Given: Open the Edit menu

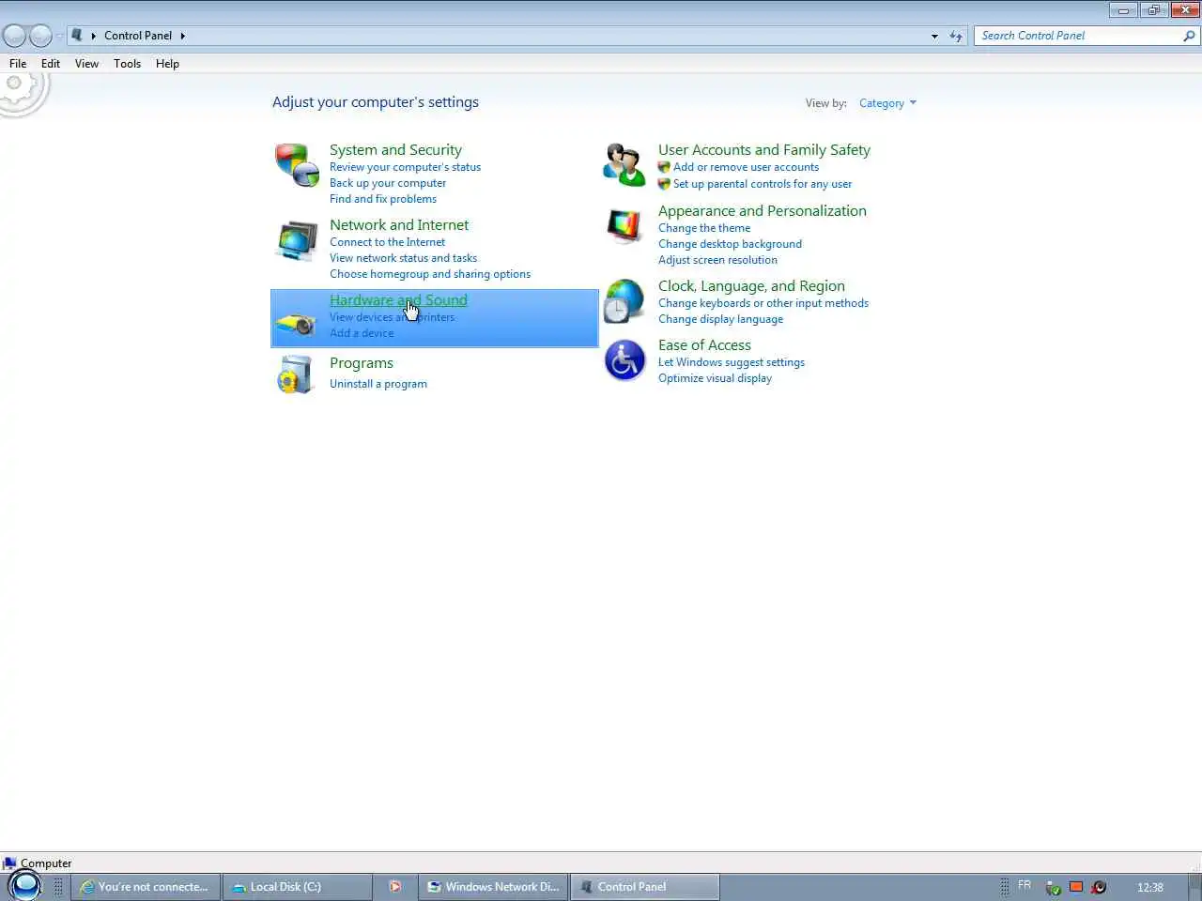Looking at the screenshot, I should click(51, 64).
